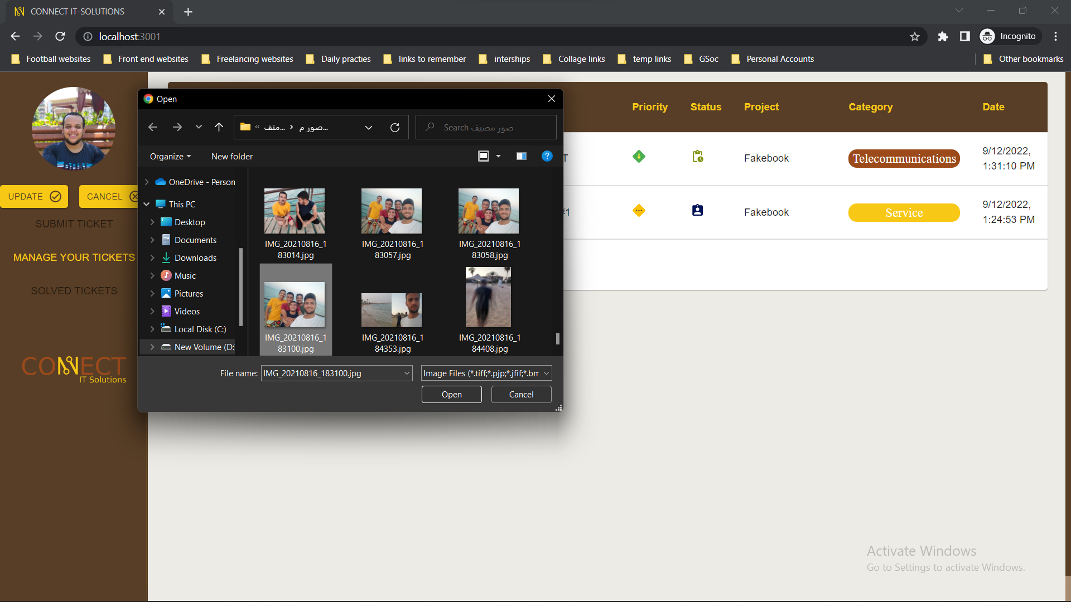This screenshot has width=1071, height=602.
Task: Click the Category column header
Action: [x=871, y=107]
